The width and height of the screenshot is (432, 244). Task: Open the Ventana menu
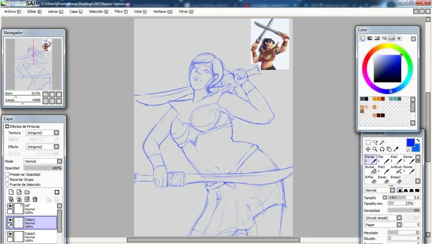pyautogui.click(x=163, y=11)
